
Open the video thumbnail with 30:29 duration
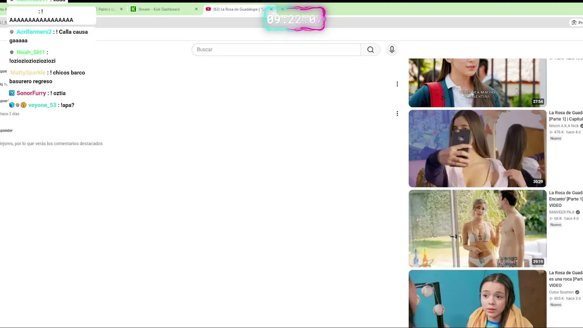point(477,149)
